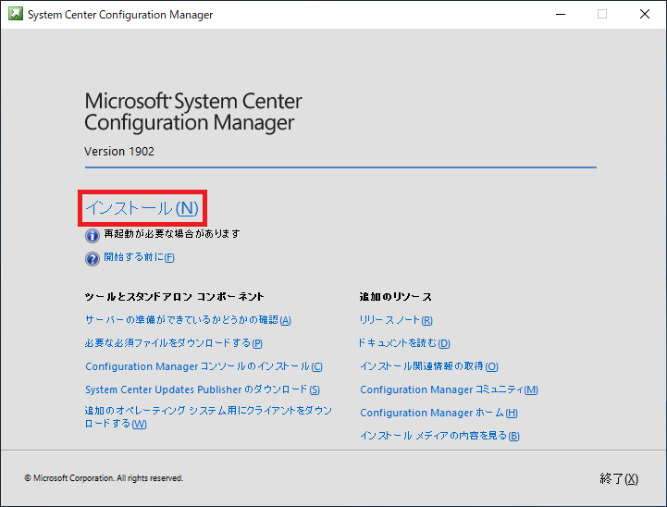Screen dimensions: 667x507
Task: Open インストール メディアの内容を見る(B)
Action: coord(439,436)
